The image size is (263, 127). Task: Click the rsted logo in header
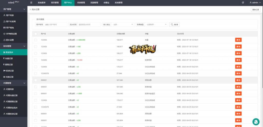click(x=14, y=3)
